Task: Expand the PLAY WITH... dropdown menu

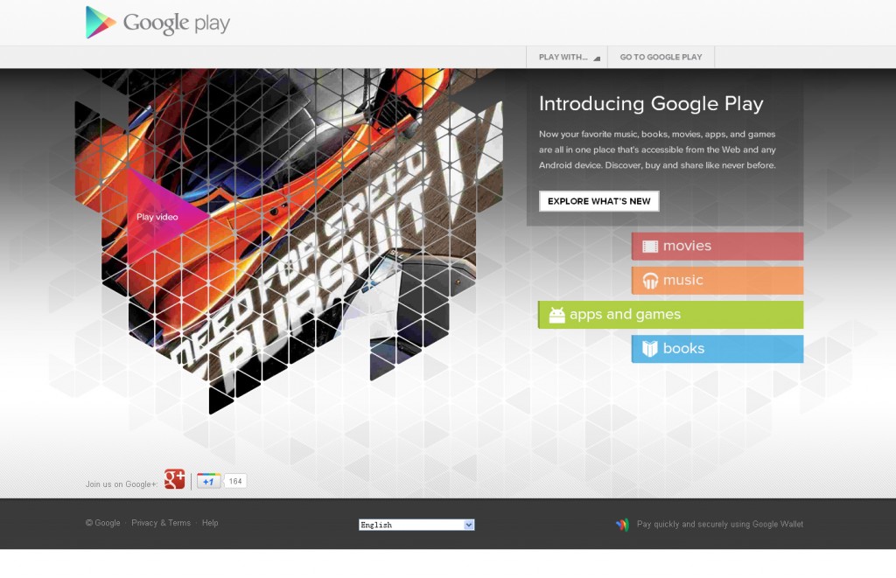Action: (567, 57)
